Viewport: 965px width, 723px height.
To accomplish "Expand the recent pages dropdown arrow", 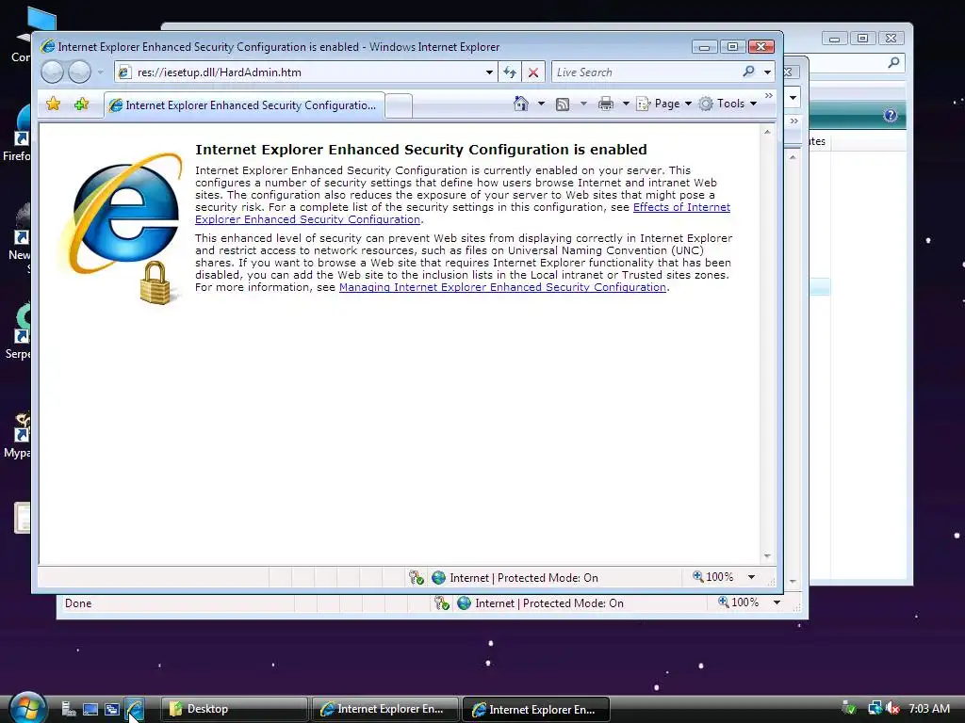I will coord(100,72).
